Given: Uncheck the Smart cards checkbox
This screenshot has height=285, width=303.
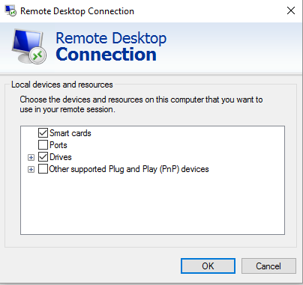Looking at the screenshot, I should [43, 133].
